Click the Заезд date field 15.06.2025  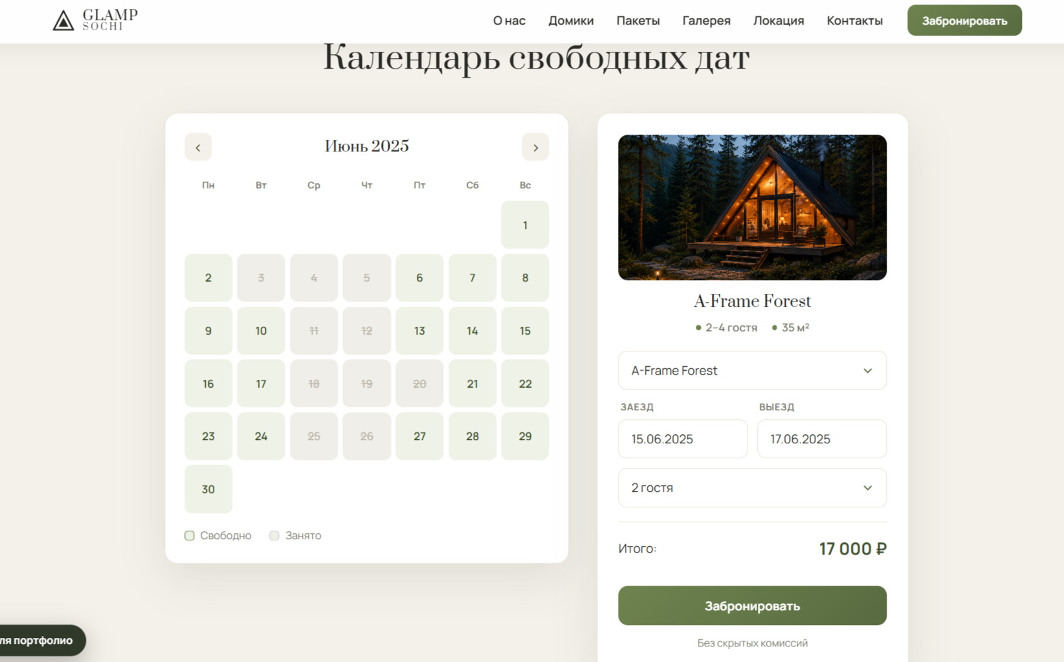[683, 439]
